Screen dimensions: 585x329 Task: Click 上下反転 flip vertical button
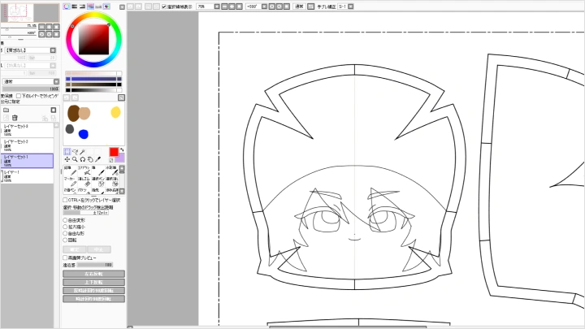[93, 282]
